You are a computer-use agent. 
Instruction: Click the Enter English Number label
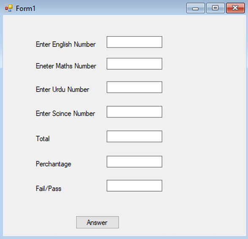[65, 44]
